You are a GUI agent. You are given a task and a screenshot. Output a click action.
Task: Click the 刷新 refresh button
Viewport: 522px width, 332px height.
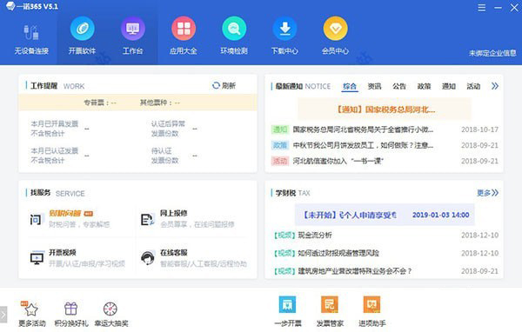[x=224, y=85]
